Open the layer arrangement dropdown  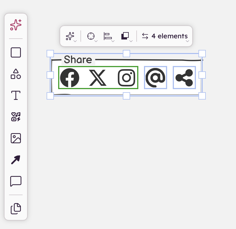click(126, 36)
